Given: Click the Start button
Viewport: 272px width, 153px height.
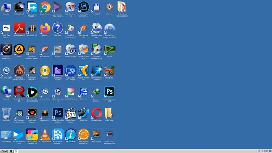Looking at the screenshot, I should click(4, 151).
